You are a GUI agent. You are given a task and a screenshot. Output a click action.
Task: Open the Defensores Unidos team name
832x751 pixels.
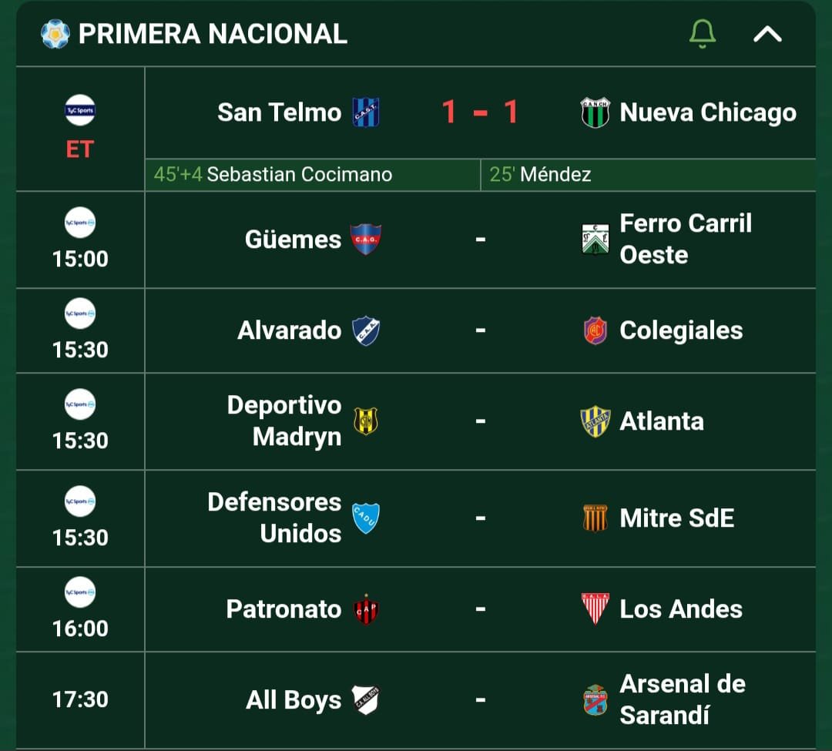[274, 518]
